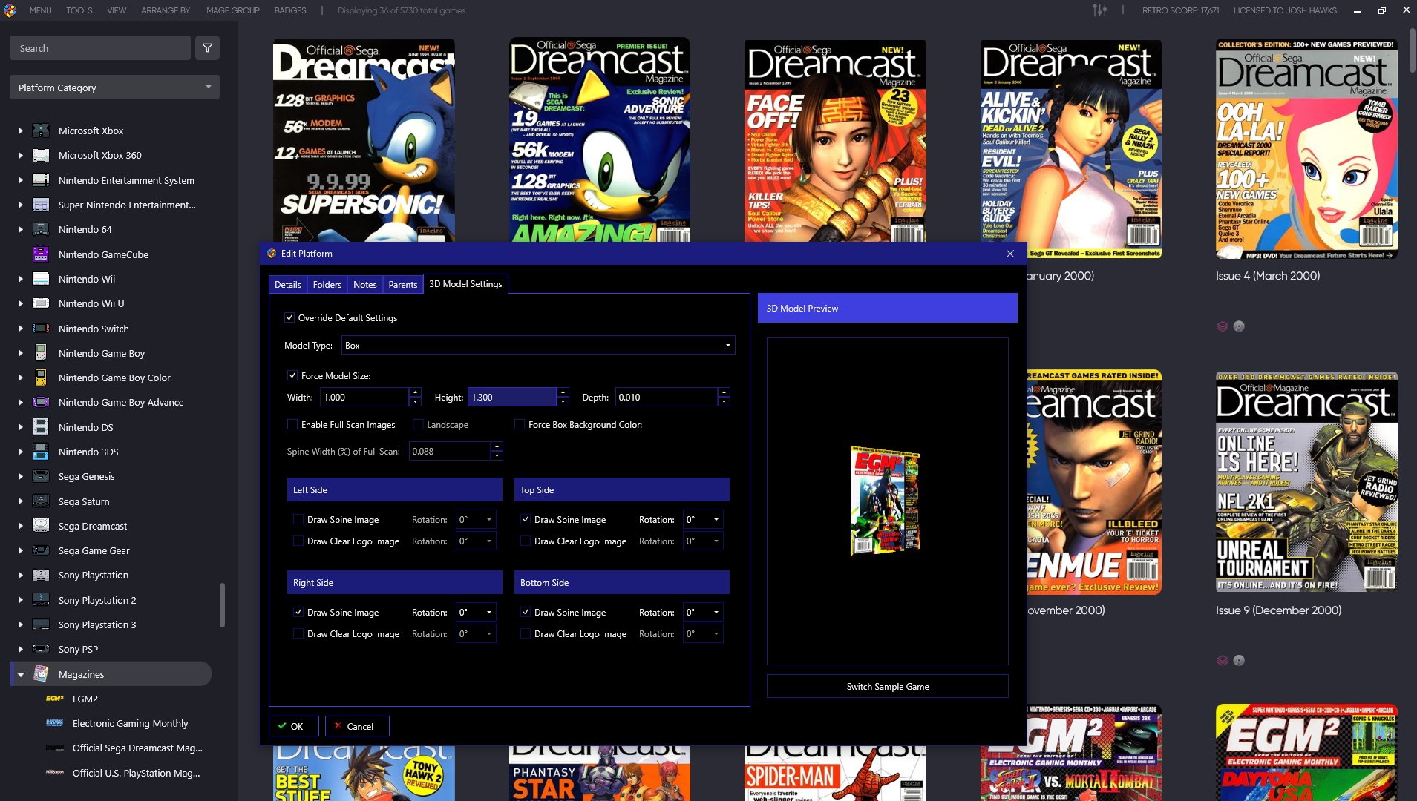
Task: Open the ARRANGE BY menu
Action: (166, 10)
